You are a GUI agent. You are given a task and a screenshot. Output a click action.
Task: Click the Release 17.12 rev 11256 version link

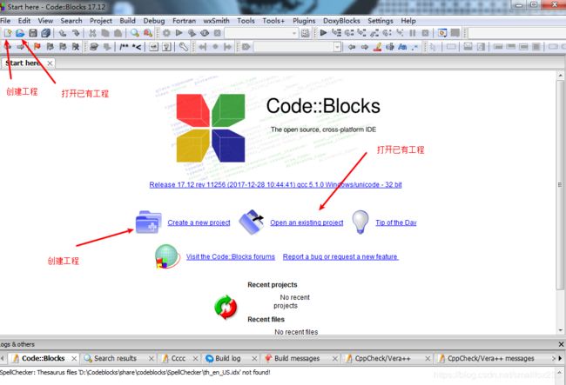(x=275, y=185)
